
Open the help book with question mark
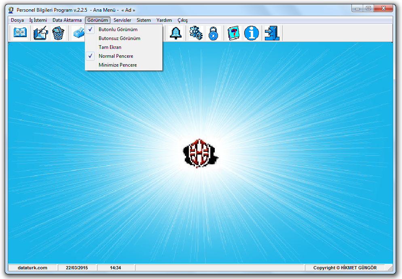tap(234, 33)
